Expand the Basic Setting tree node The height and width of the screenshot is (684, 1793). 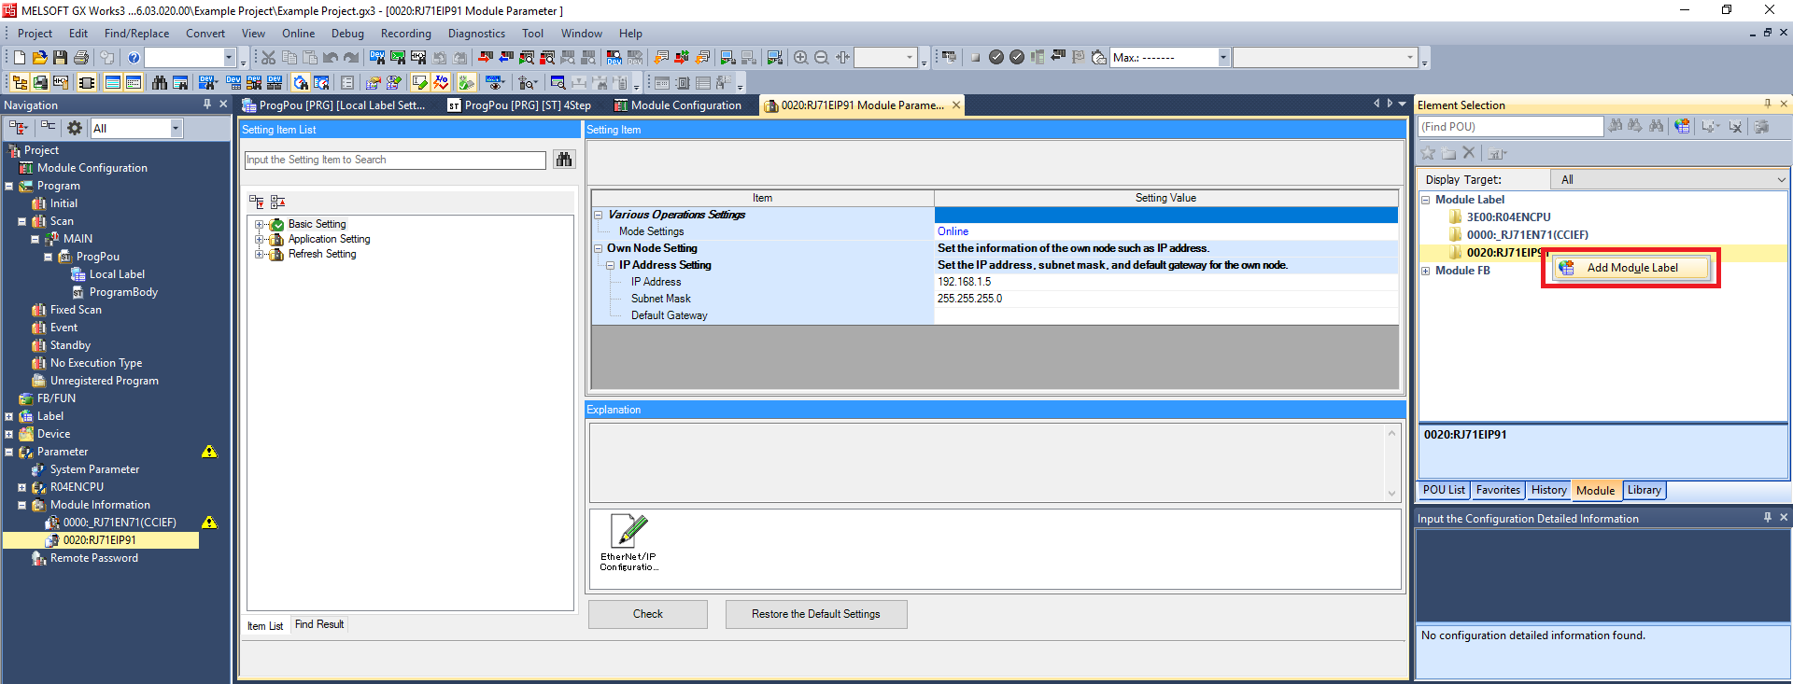click(x=259, y=224)
